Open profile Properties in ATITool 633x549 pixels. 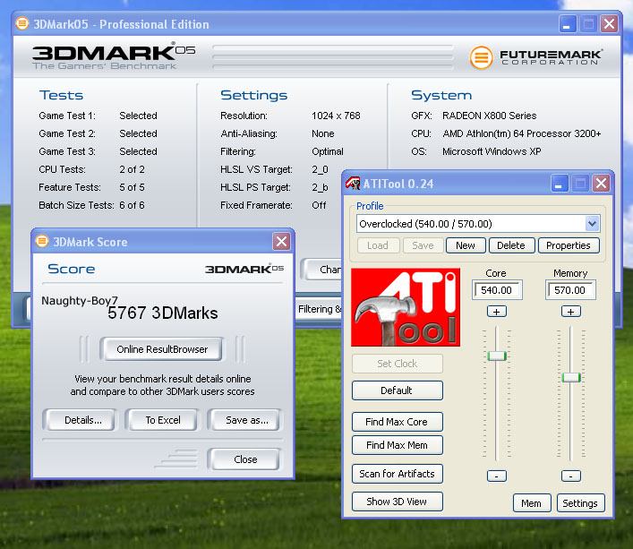[569, 245]
